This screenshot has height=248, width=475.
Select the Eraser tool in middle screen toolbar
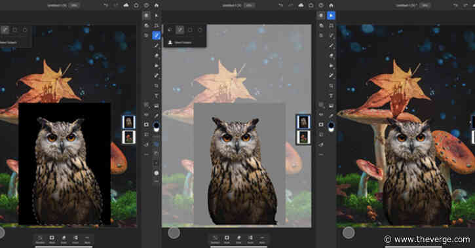point(157,56)
